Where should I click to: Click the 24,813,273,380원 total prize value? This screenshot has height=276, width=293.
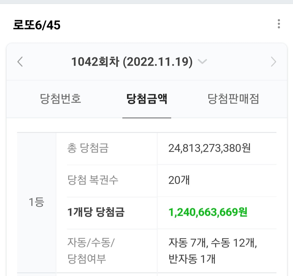pyautogui.click(x=209, y=148)
